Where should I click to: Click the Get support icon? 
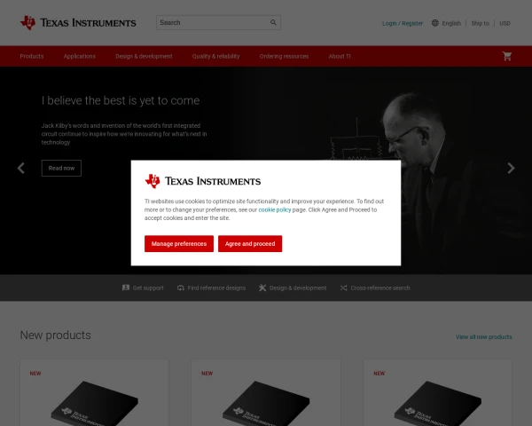126,288
